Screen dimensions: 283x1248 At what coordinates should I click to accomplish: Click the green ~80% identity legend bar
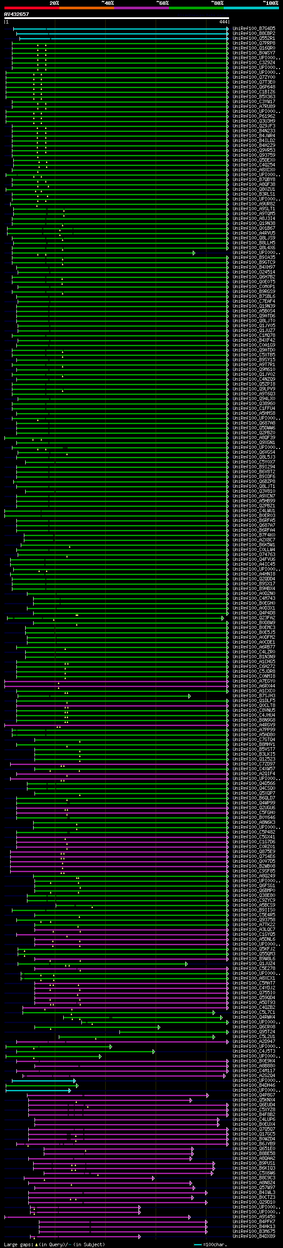(x=196, y=8)
